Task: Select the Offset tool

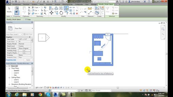Action: click(x=56, y=8)
